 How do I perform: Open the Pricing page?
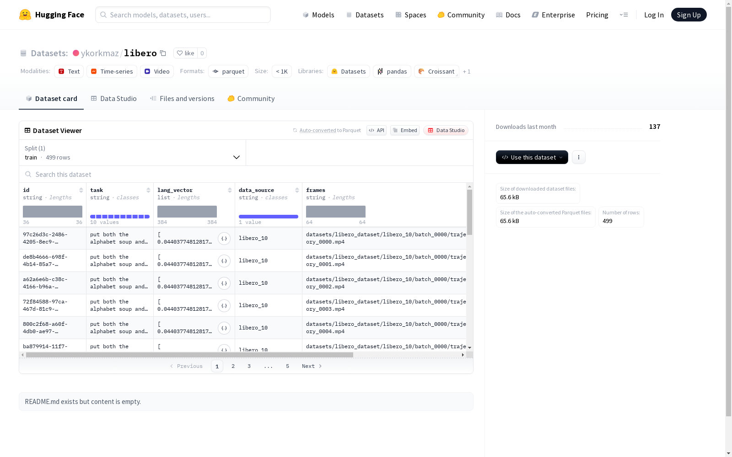coord(597,15)
